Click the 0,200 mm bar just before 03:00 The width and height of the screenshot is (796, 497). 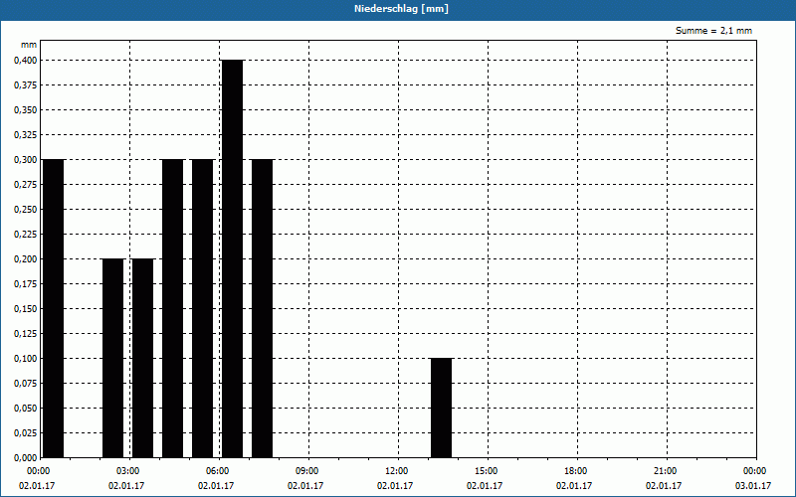[x=112, y=358]
